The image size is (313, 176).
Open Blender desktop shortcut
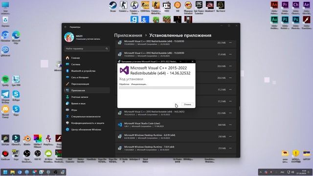27,140
